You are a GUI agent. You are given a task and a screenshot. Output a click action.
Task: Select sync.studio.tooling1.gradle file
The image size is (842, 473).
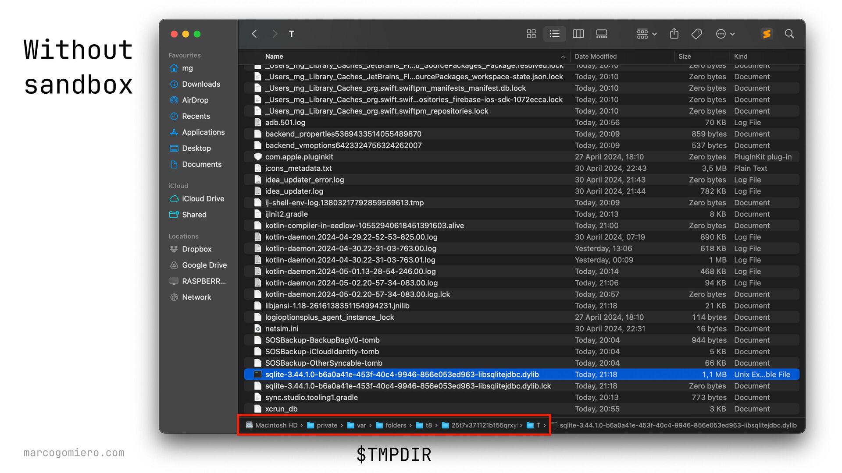[521, 398]
